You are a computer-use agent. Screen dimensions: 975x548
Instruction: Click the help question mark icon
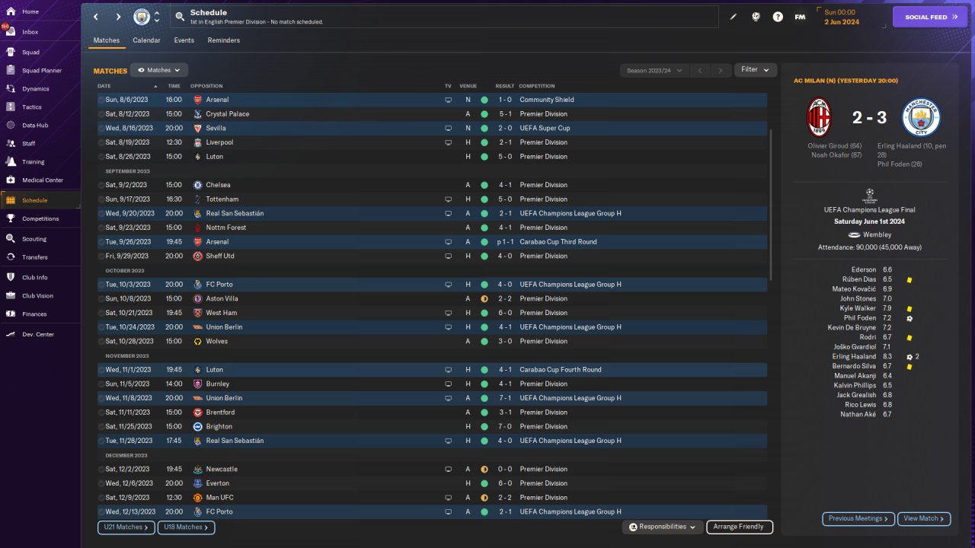[778, 17]
